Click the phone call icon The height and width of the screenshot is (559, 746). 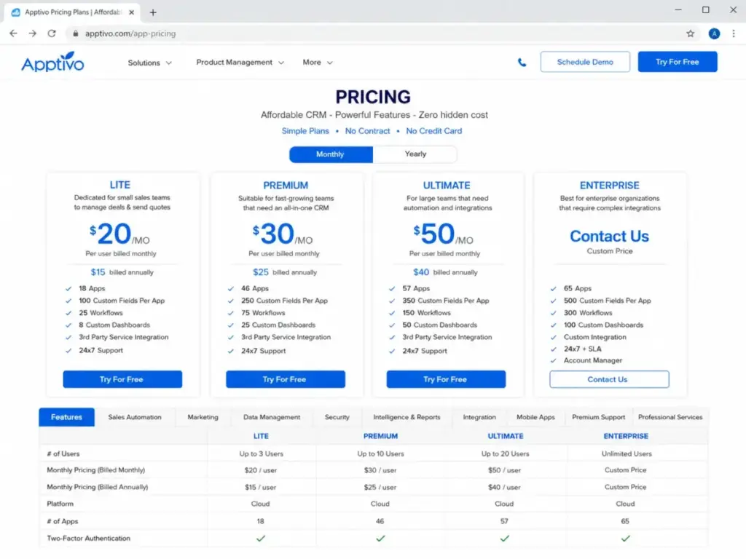coord(522,63)
